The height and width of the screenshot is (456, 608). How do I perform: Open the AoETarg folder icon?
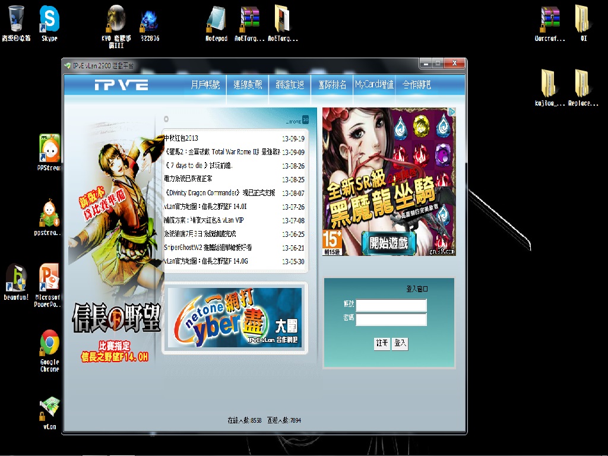(x=283, y=23)
